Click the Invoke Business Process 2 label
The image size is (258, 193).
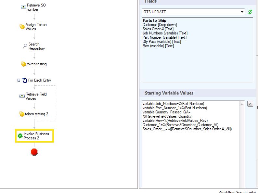coord(36,136)
